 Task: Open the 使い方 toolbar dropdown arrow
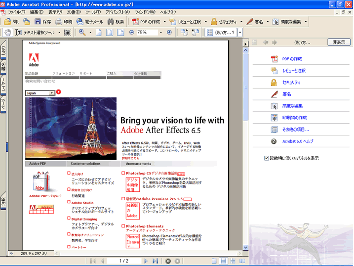(240, 32)
